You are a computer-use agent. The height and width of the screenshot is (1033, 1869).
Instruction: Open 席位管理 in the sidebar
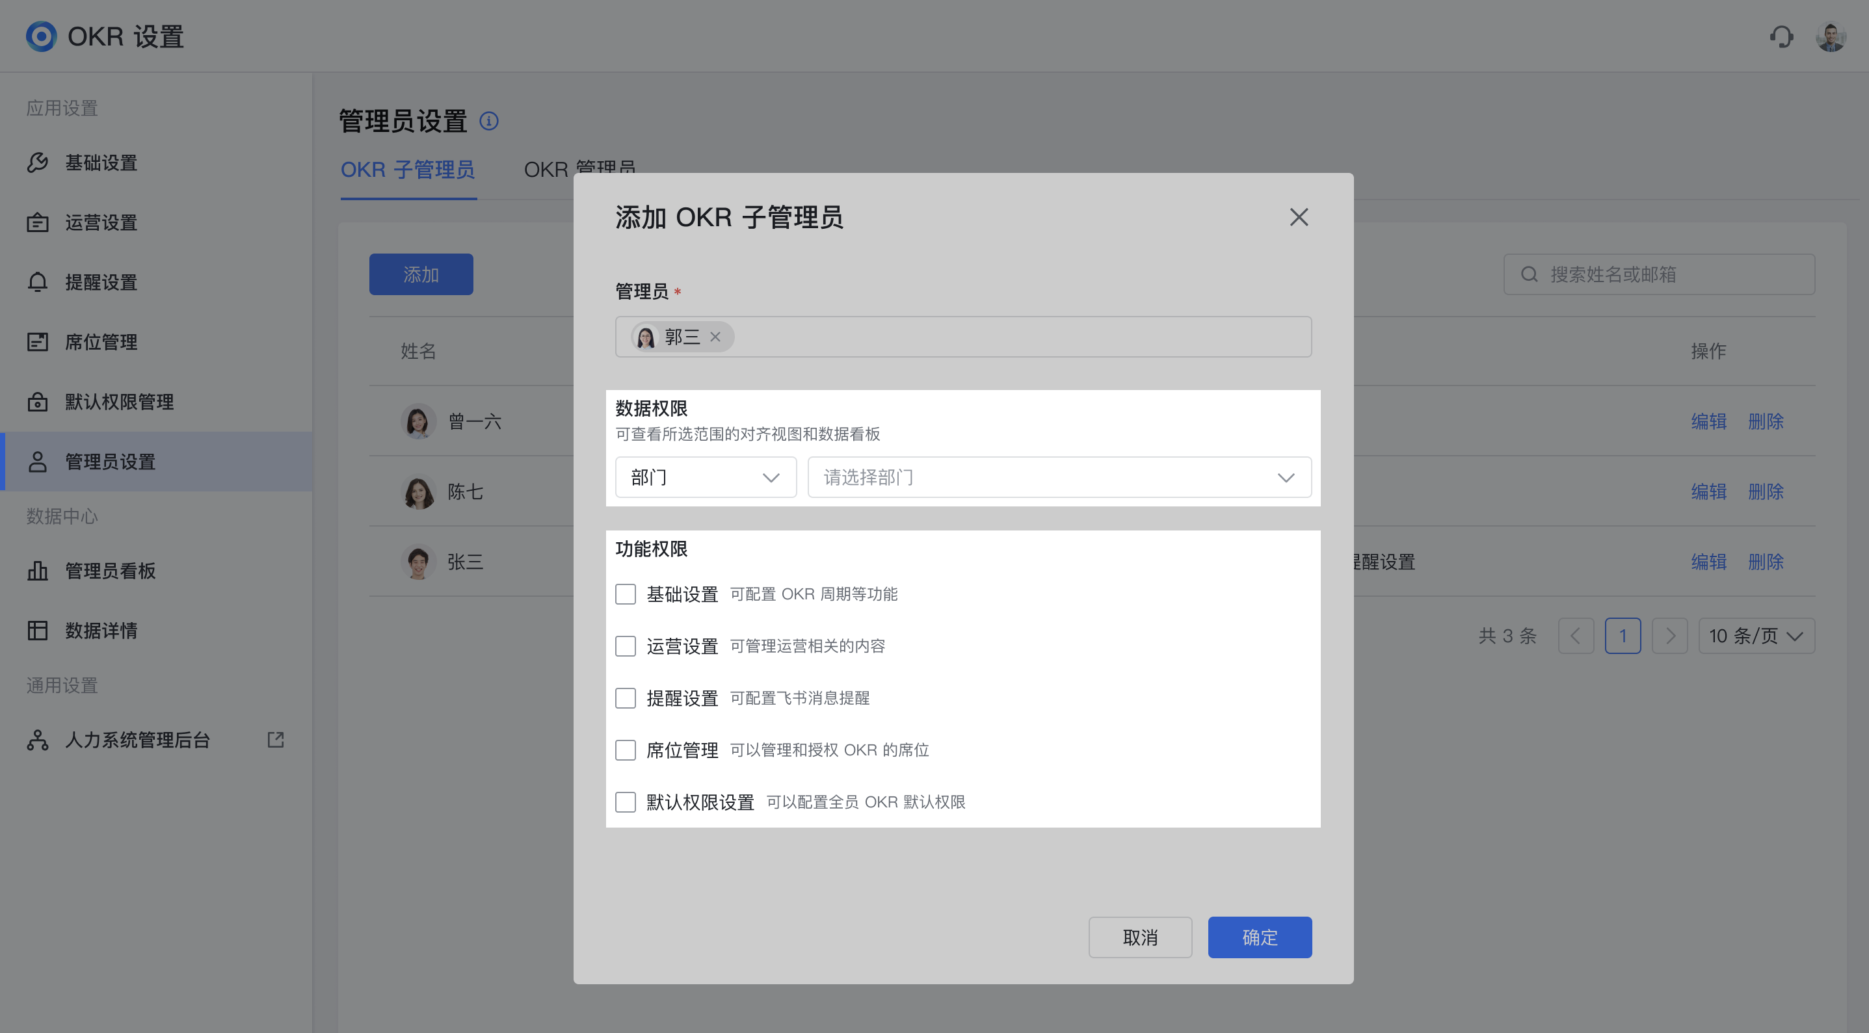pos(101,342)
